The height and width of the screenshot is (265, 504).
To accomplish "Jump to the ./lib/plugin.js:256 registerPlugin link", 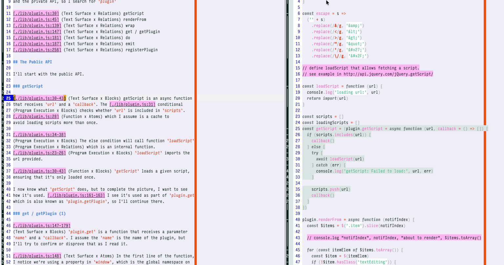I will (37, 50).
